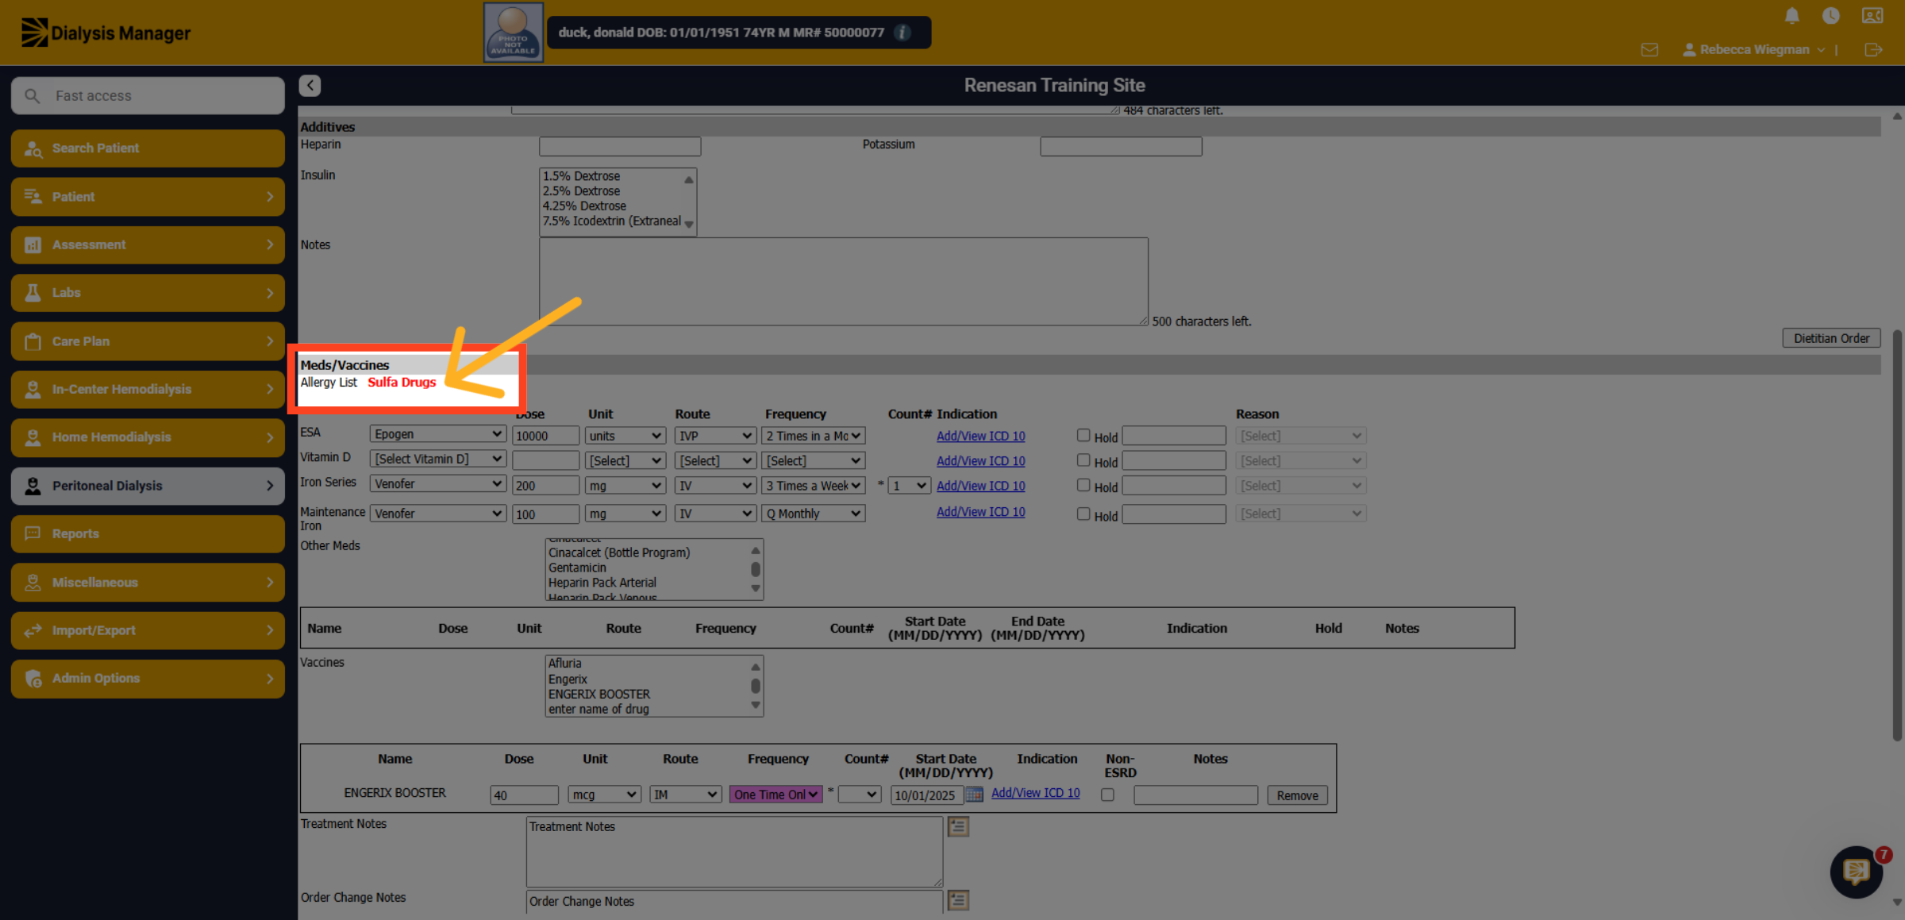Check the Hold box for ESA row
Image resolution: width=1905 pixels, height=920 pixels.
(x=1083, y=435)
